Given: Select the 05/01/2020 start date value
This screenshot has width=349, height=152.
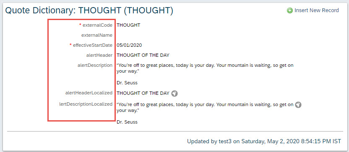Looking at the screenshot, I should (129, 46).
